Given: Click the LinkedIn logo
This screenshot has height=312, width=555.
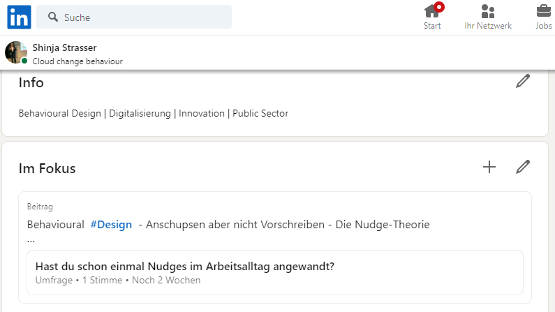Looking at the screenshot, I should pyautogui.click(x=19, y=17).
